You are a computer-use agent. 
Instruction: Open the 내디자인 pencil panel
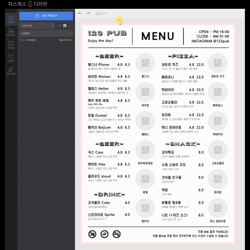11,71
